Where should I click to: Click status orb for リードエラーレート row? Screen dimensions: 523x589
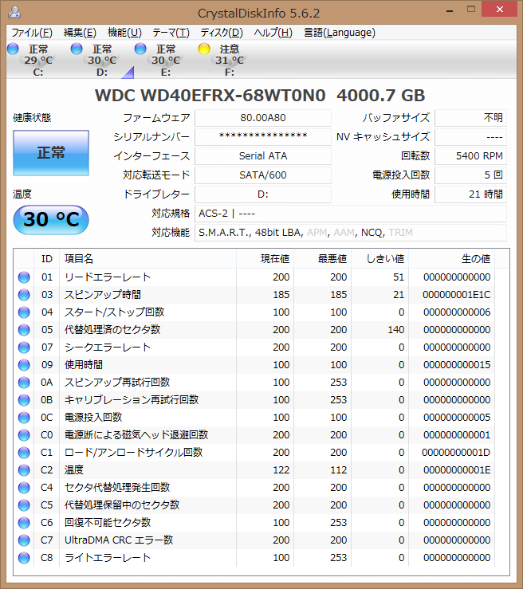(x=24, y=277)
